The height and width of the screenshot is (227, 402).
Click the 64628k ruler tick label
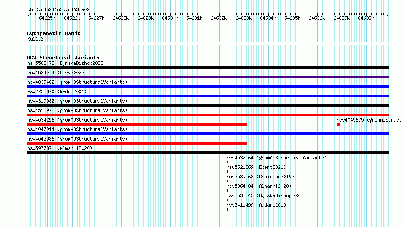[x=121, y=18]
